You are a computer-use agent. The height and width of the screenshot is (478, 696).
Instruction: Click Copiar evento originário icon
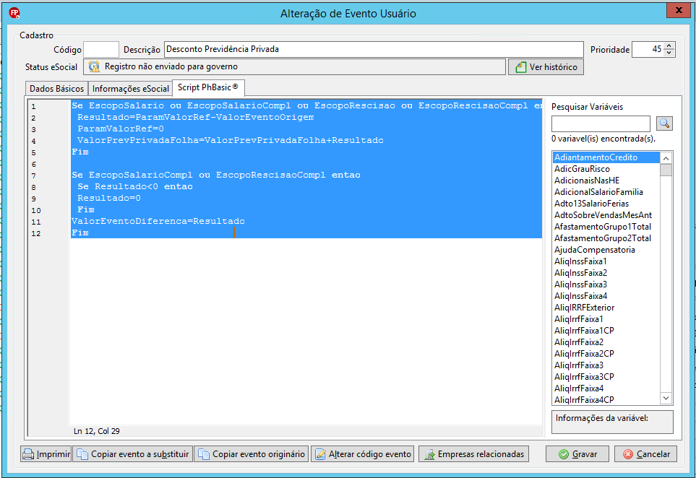(x=204, y=454)
